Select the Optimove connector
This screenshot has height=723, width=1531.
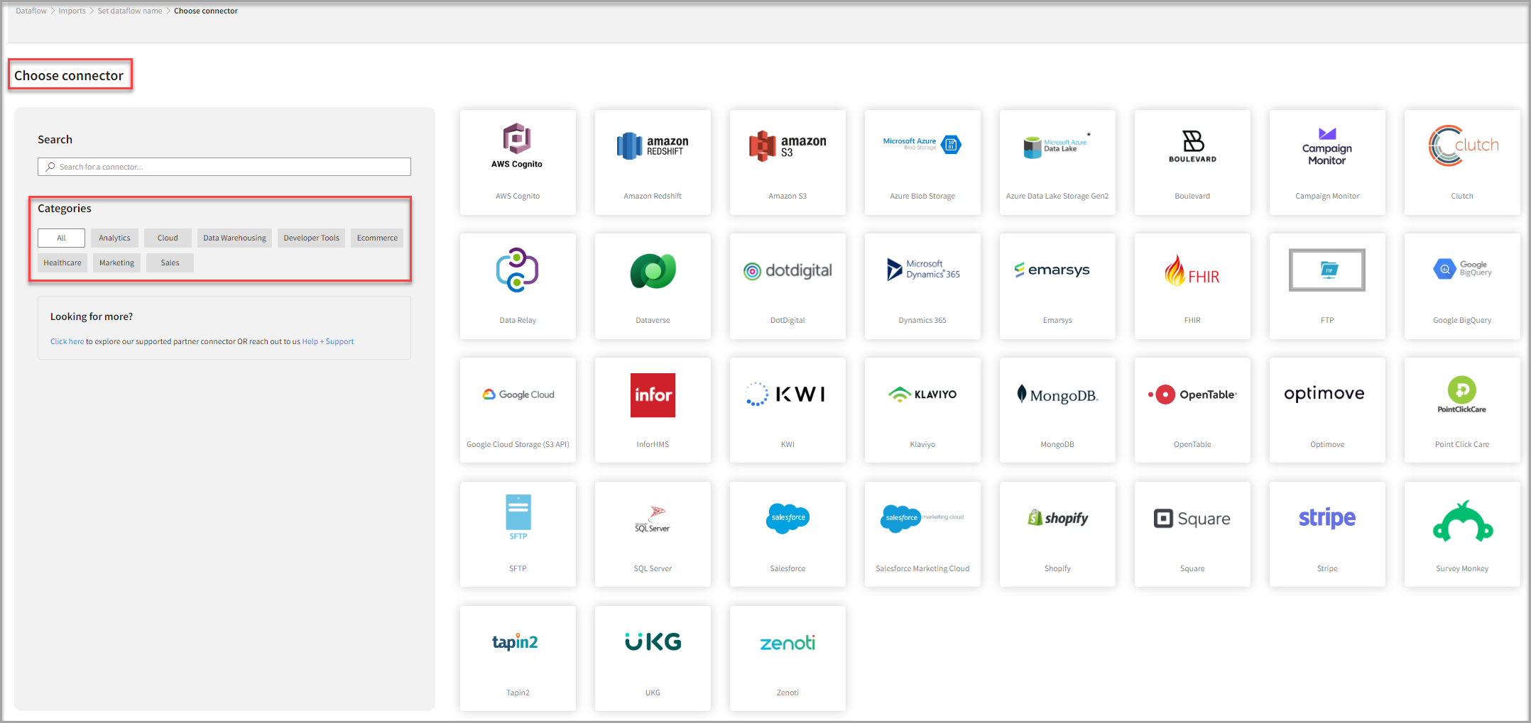click(1327, 411)
